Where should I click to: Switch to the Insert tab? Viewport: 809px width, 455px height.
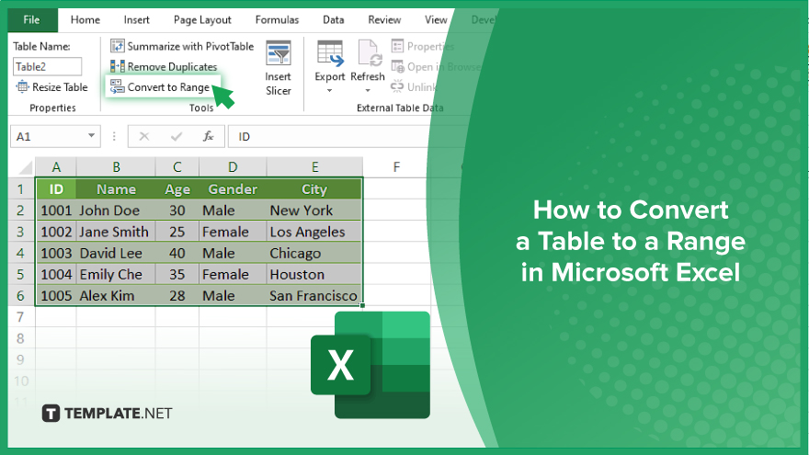pyautogui.click(x=137, y=20)
